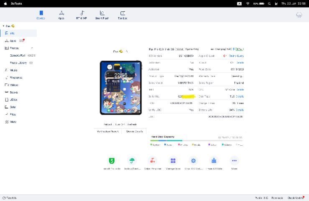Click the Online Query link for Apple ID Lock
This screenshot has height=201, width=309.
tap(236, 56)
